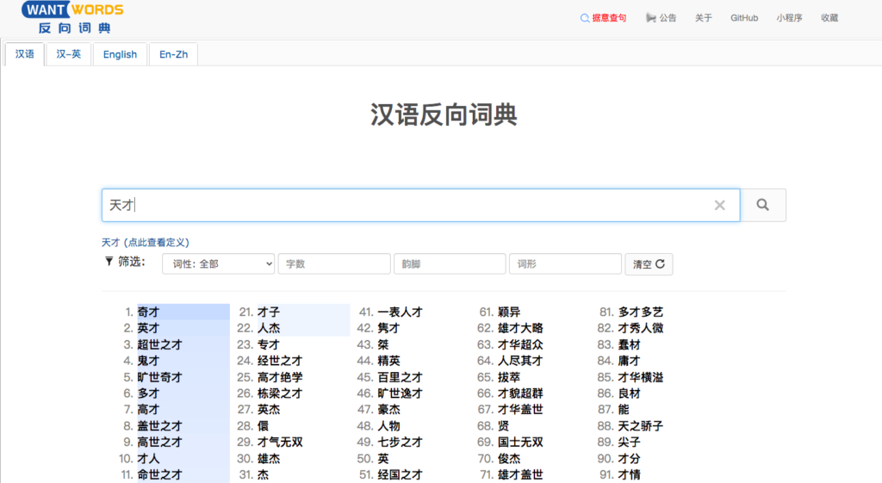Open the 词性: 全部 dropdown
The image size is (882, 483).
(x=218, y=263)
